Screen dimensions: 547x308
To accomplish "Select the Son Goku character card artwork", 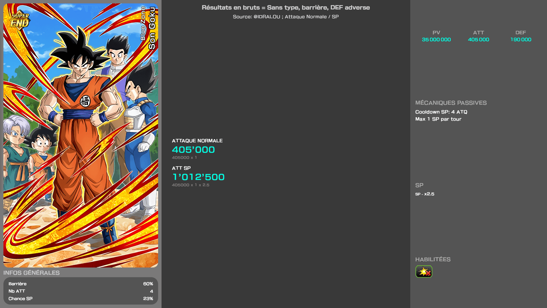I will click(81, 135).
